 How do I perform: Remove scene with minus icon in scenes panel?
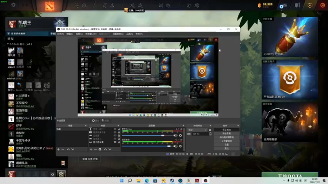(x=63, y=149)
